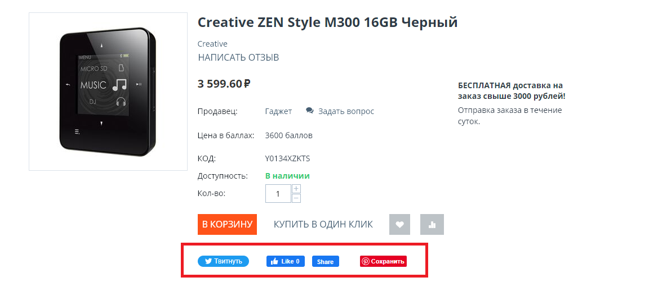Screen dimensions: 649x300
Task: Click the Twitter Твитнуть button
Action: click(223, 261)
